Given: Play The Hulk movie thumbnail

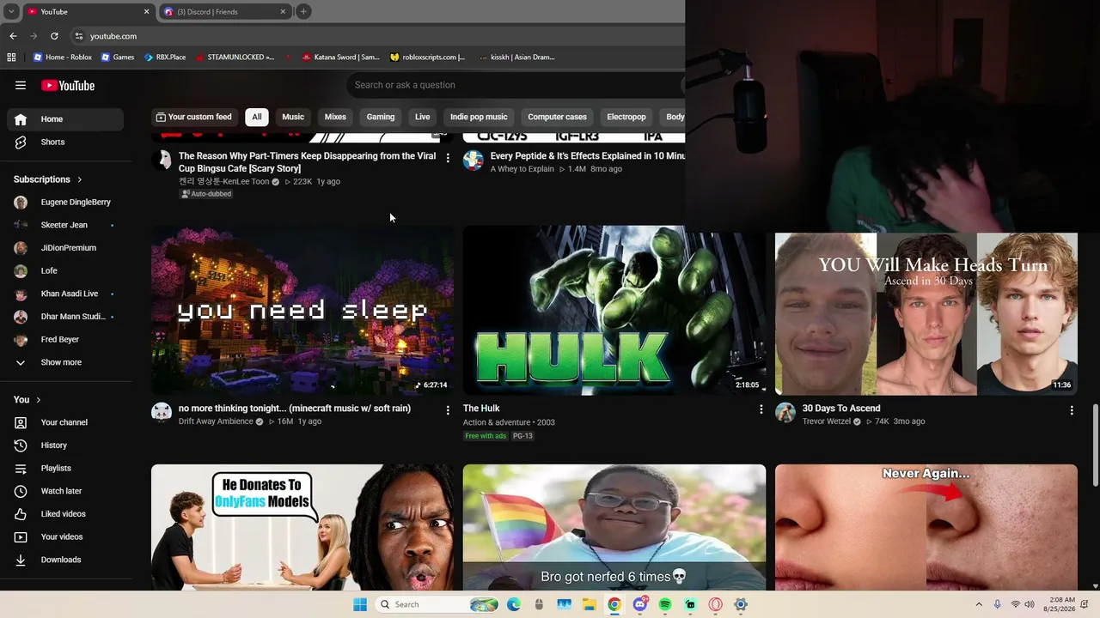Looking at the screenshot, I should (x=614, y=310).
